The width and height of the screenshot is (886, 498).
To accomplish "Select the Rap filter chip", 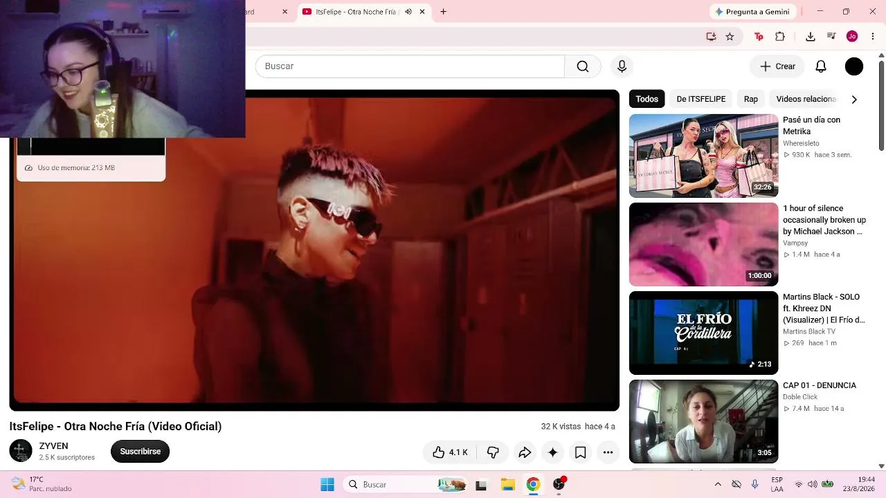I will click(x=751, y=99).
